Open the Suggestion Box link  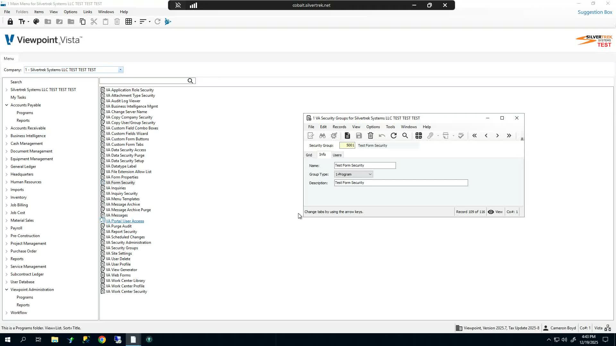(595, 12)
